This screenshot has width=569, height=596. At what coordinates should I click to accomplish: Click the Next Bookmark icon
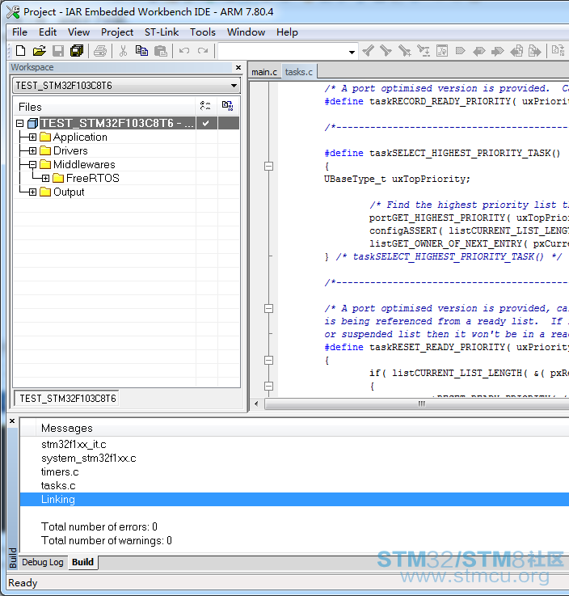(x=498, y=51)
